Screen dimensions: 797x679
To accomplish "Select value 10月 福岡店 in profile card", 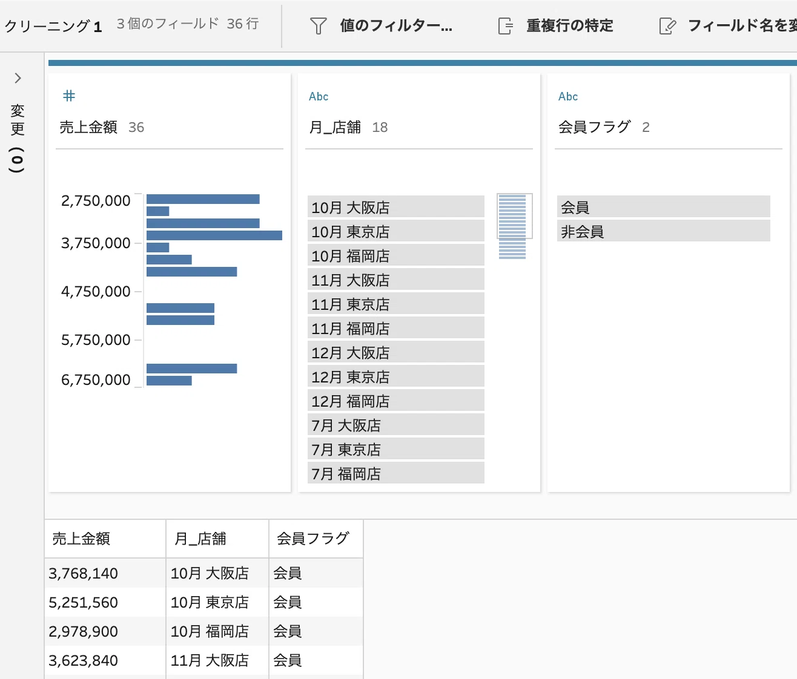I will pos(396,255).
